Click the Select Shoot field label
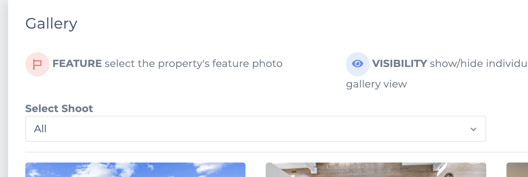Image resolution: width=528 pixels, height=177 pixels. (59, 109)
